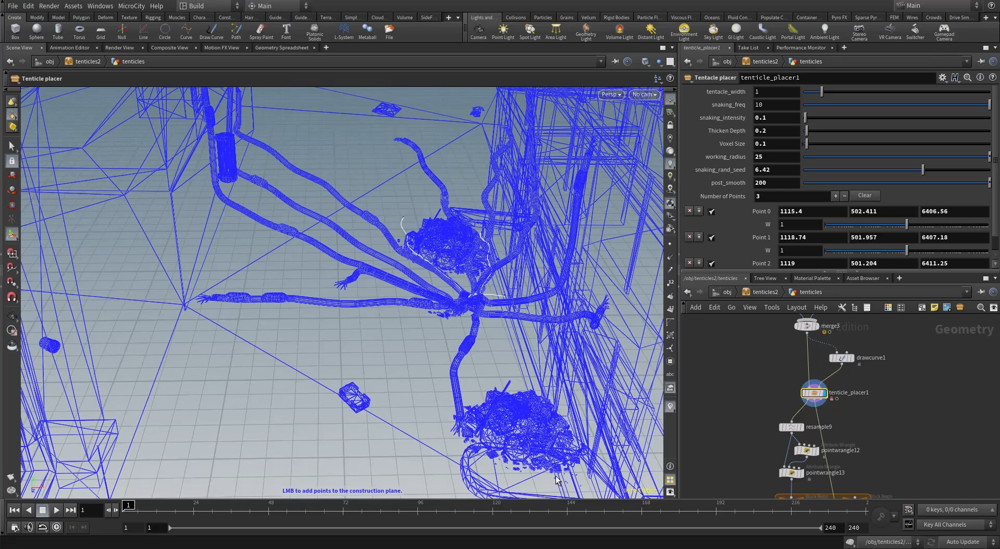This screenshot has height=549, width=1000.
Task: Switch to the Geometry Spreadsheet tab
Action: pyautogui.click(x=281, y=48)
